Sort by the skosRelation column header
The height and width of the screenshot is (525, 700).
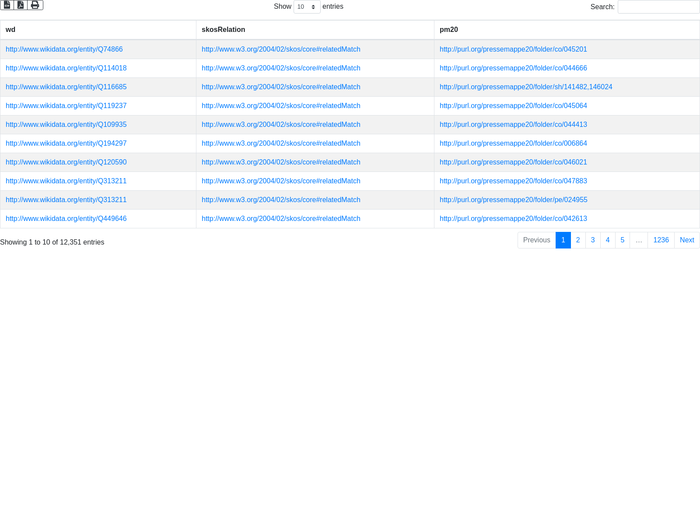click(x=223, y=30)
